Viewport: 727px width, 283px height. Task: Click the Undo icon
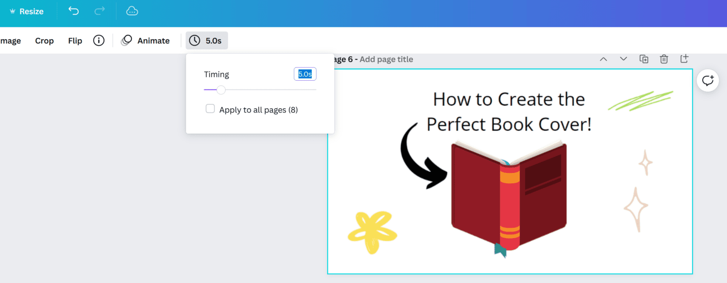point(73,11)
